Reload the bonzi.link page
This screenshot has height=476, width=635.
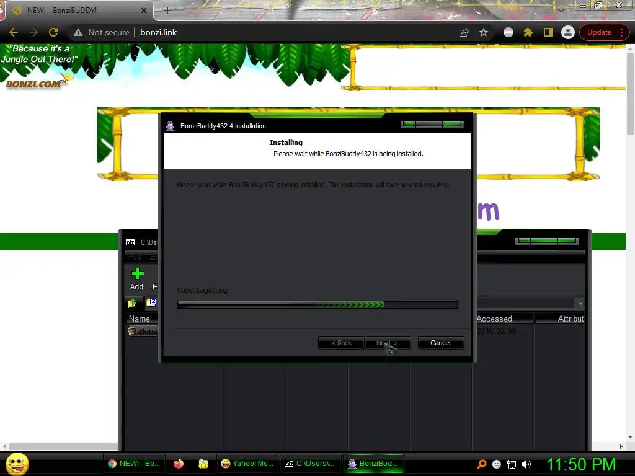(x=53, y=32)
